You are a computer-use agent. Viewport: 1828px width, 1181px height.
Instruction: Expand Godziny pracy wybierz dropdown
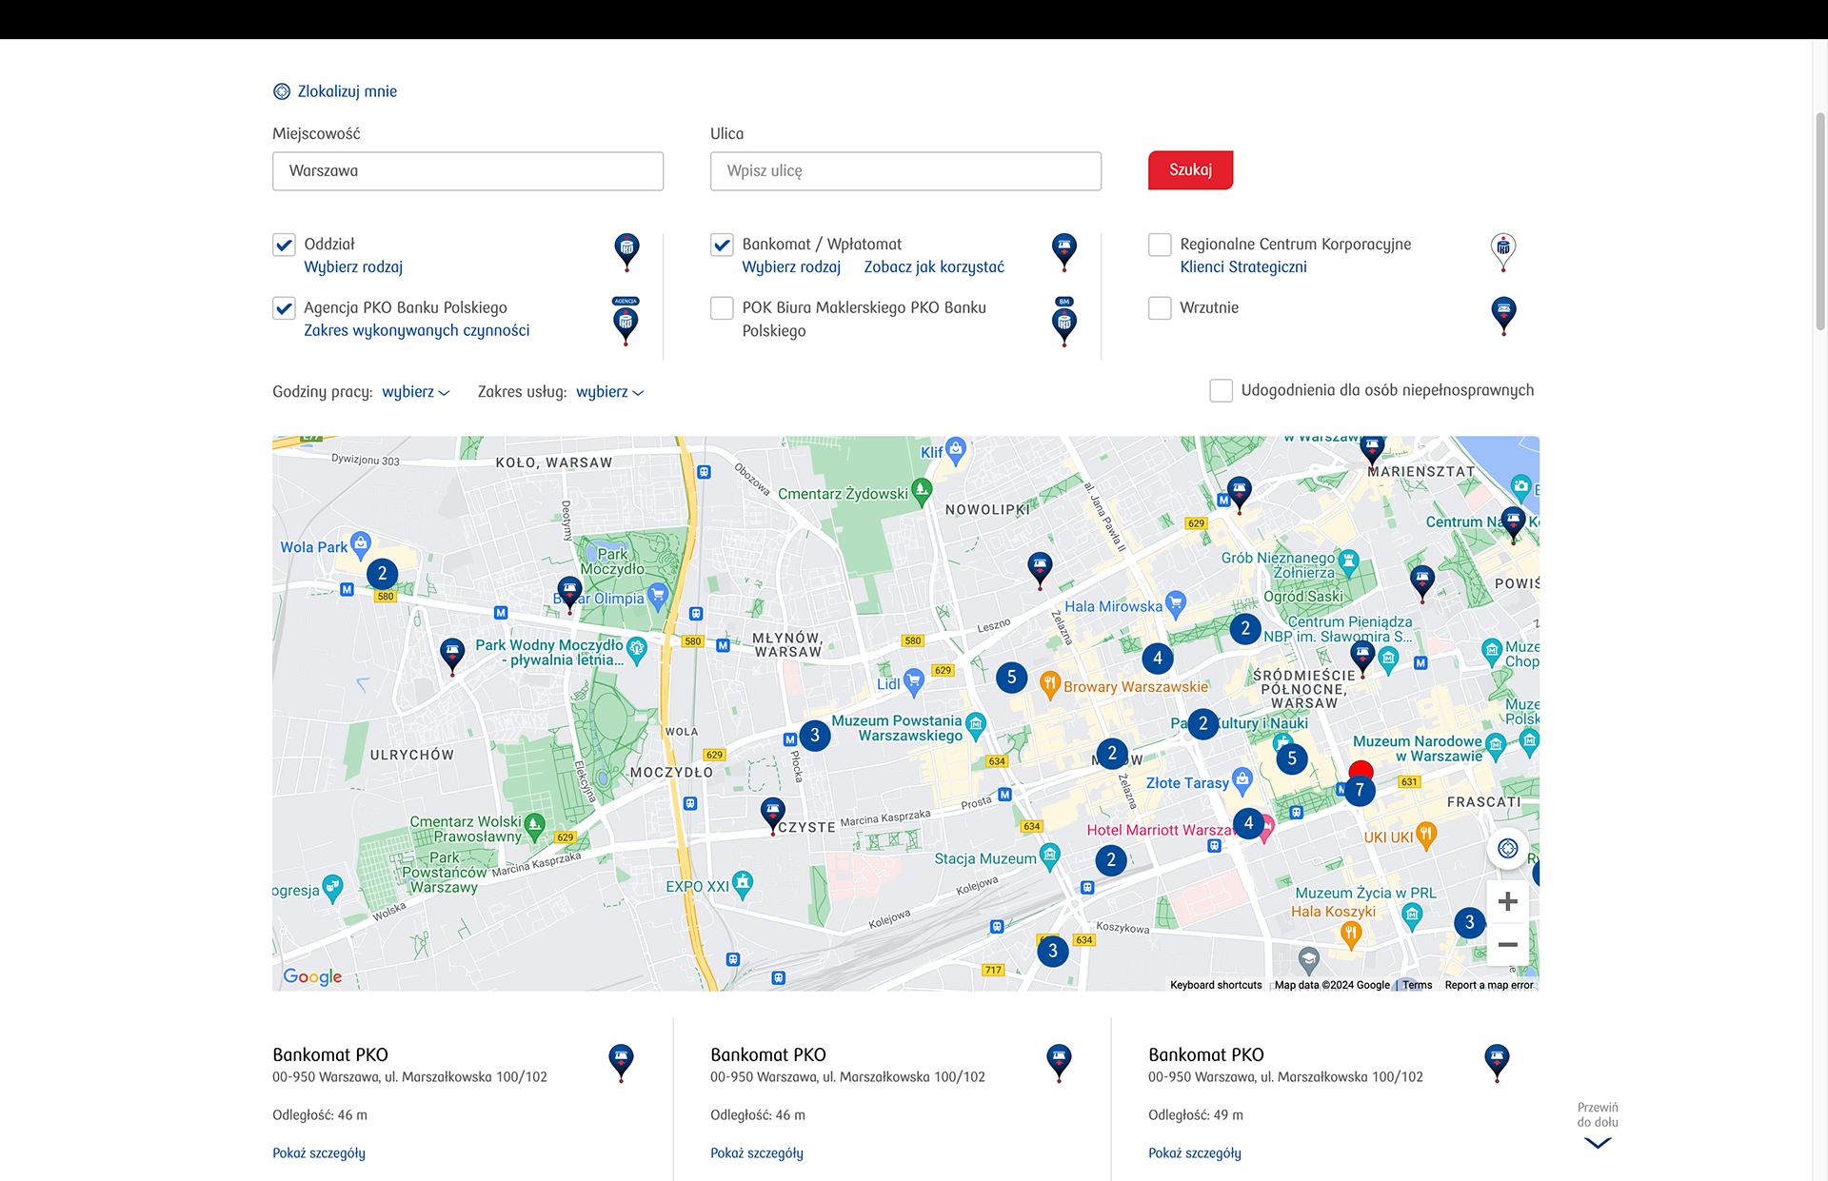[416, 392]
